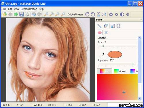Click the printer icon in toolbar
Image resolution: width=144 pixels, height=108 pixels.
pos(27,14)
